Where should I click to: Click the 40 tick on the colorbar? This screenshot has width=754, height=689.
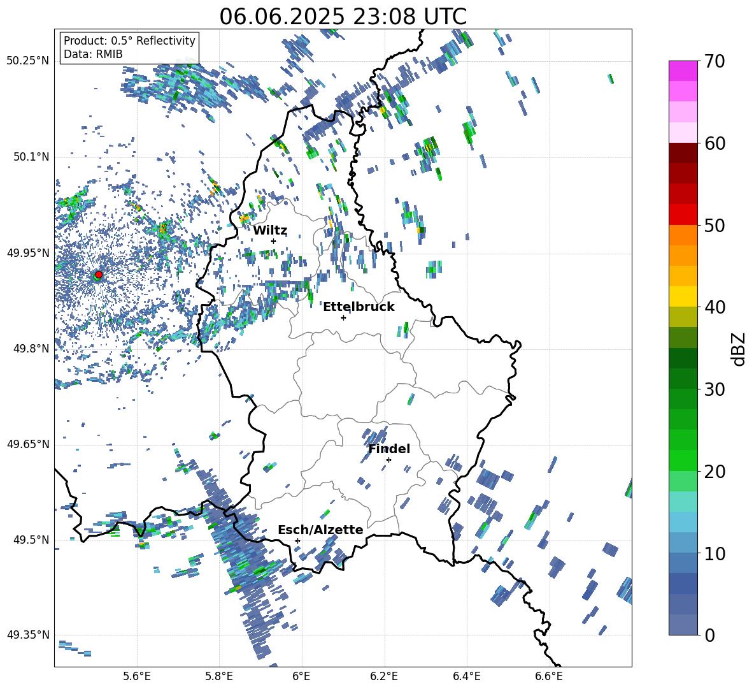point(714,307)
